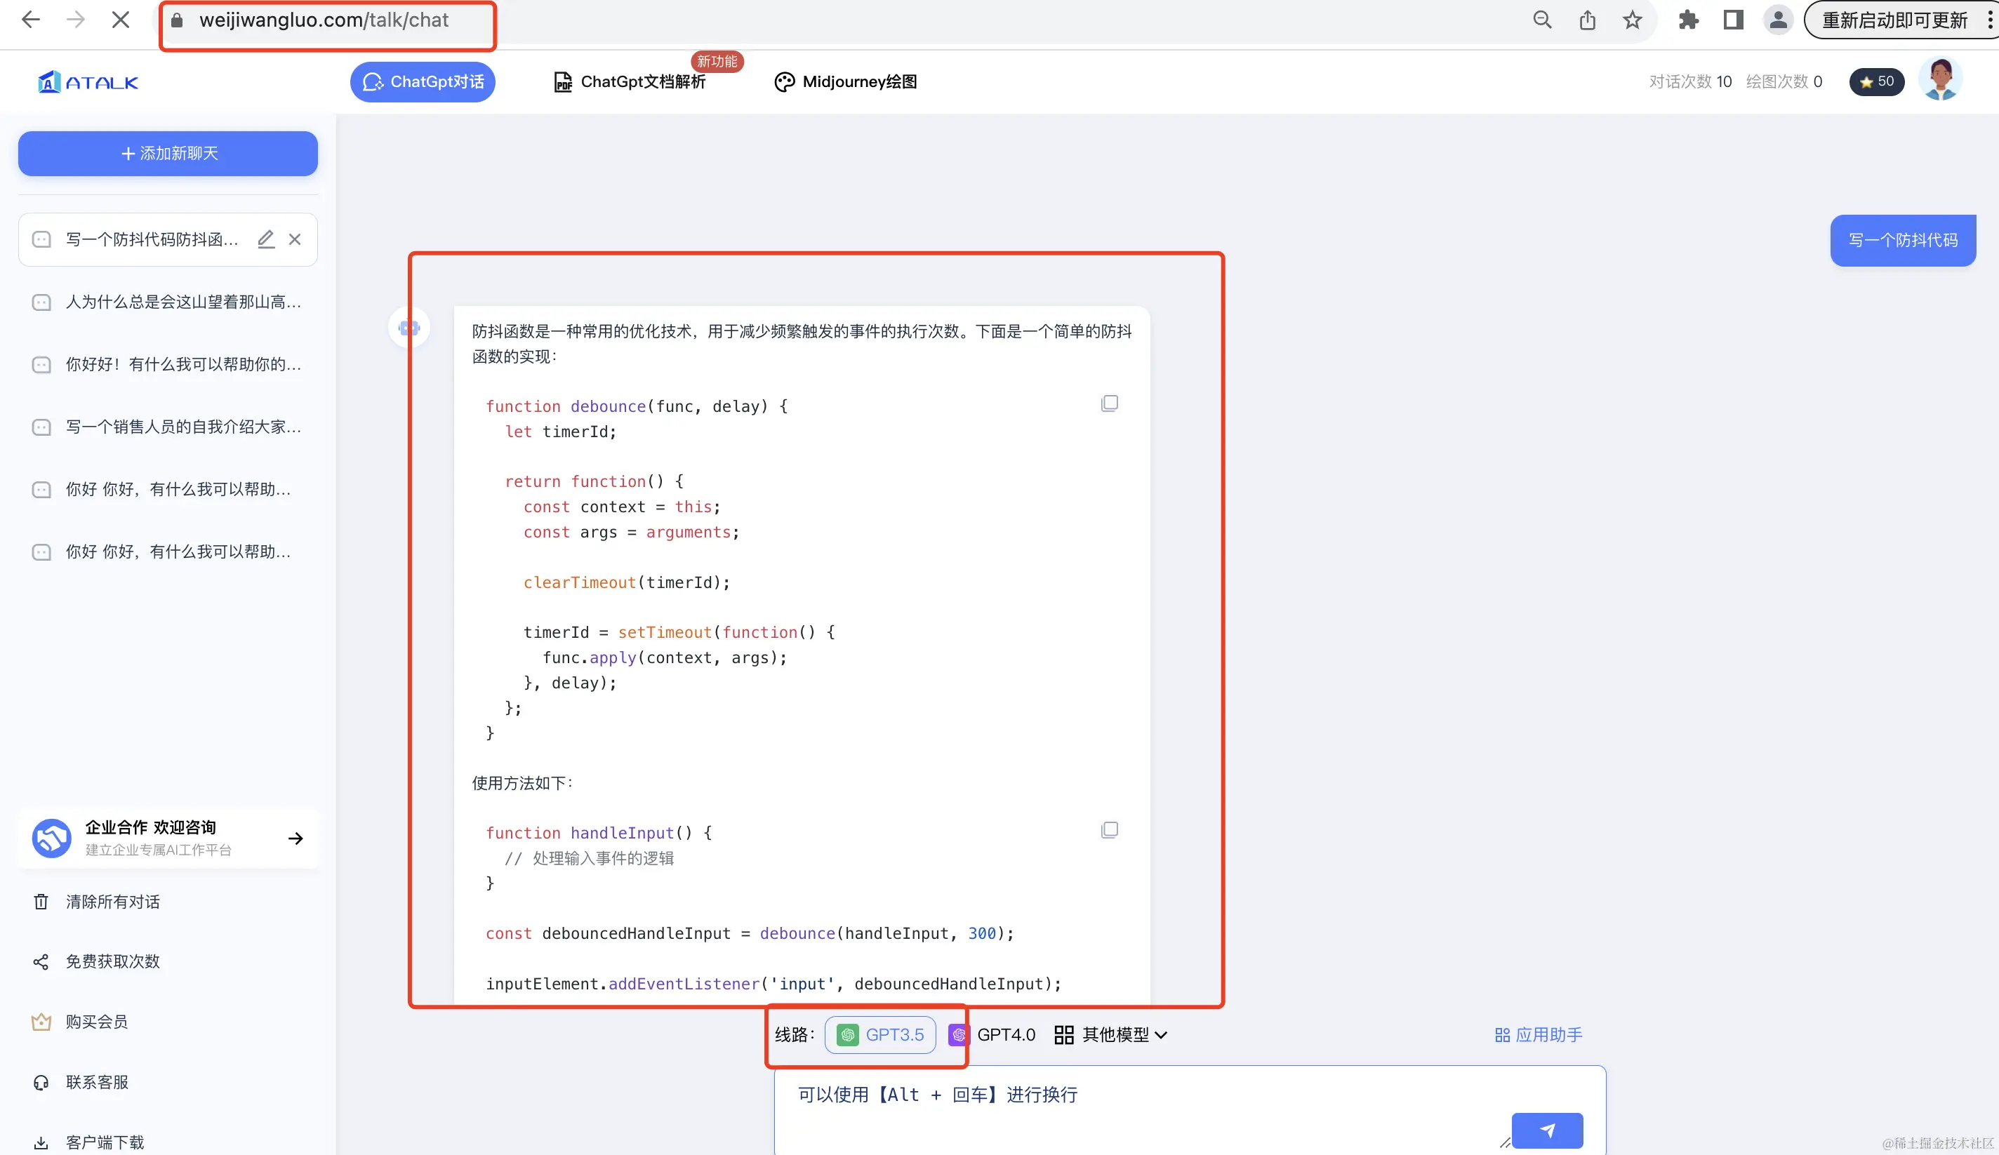Click the ATALK logo
This screenshot has width=1999, height=1155.
(x=88, y=81)
